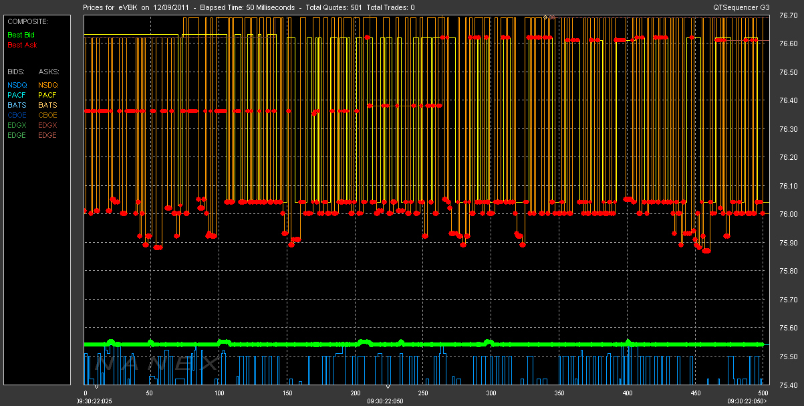Select EDGX in the BIDS column

pyautogui.click(x=17, y=125)
